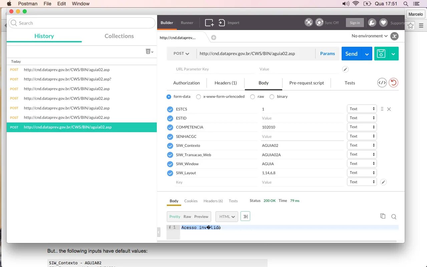The width and height of the screenshot is (427, 267).
Task: Open the Text type dropdown for SIW_Layout
Action: (x=362, y=173)
